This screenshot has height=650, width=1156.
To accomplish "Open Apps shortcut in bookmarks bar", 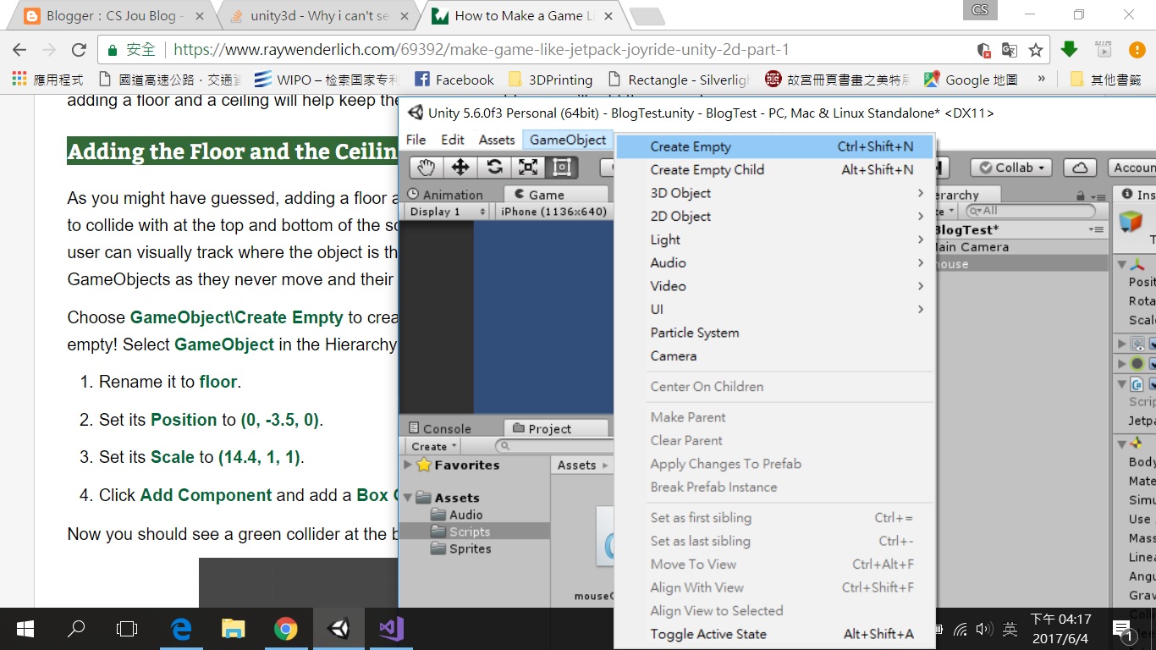I will 47,80.
